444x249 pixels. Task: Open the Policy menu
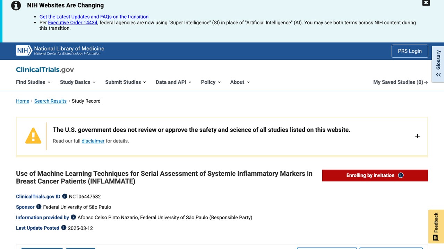click(211, 82)
